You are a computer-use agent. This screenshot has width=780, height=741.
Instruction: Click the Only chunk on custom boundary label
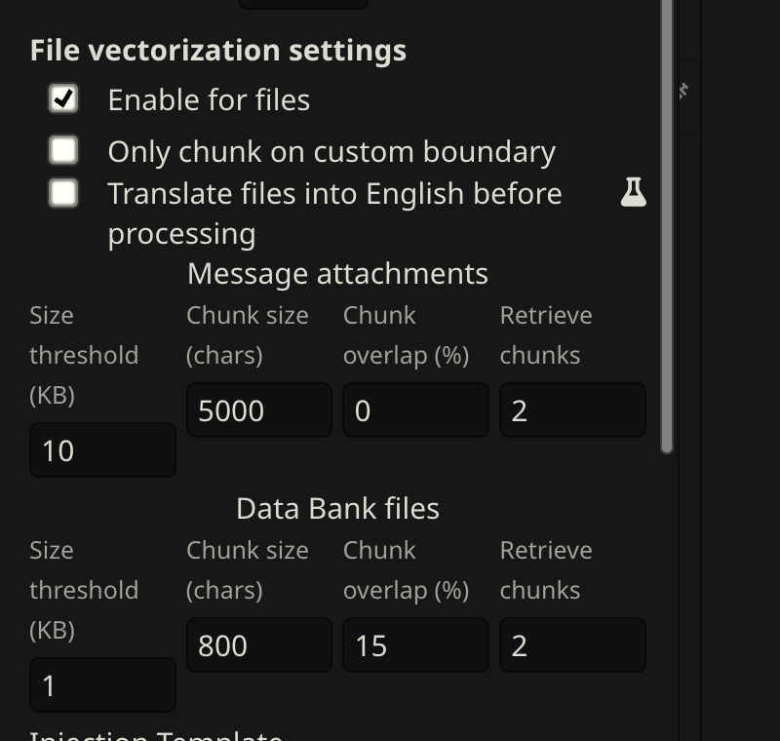[x=331, y=151]
